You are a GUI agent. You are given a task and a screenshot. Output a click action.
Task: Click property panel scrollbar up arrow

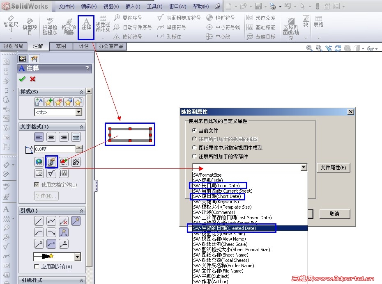[89, 91]
